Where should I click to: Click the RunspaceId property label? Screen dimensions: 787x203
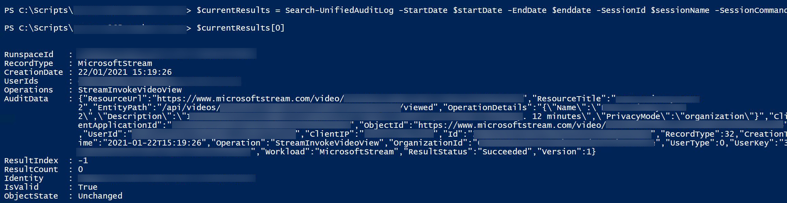point(29,54)
